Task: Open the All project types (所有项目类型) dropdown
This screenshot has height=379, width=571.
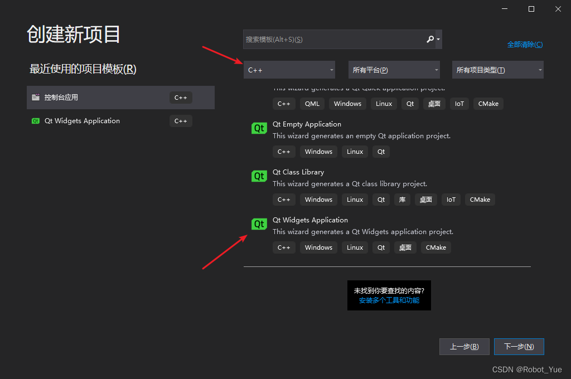Action: pos(498,70)
